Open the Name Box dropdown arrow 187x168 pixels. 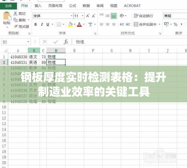click(x=28, y=42)
